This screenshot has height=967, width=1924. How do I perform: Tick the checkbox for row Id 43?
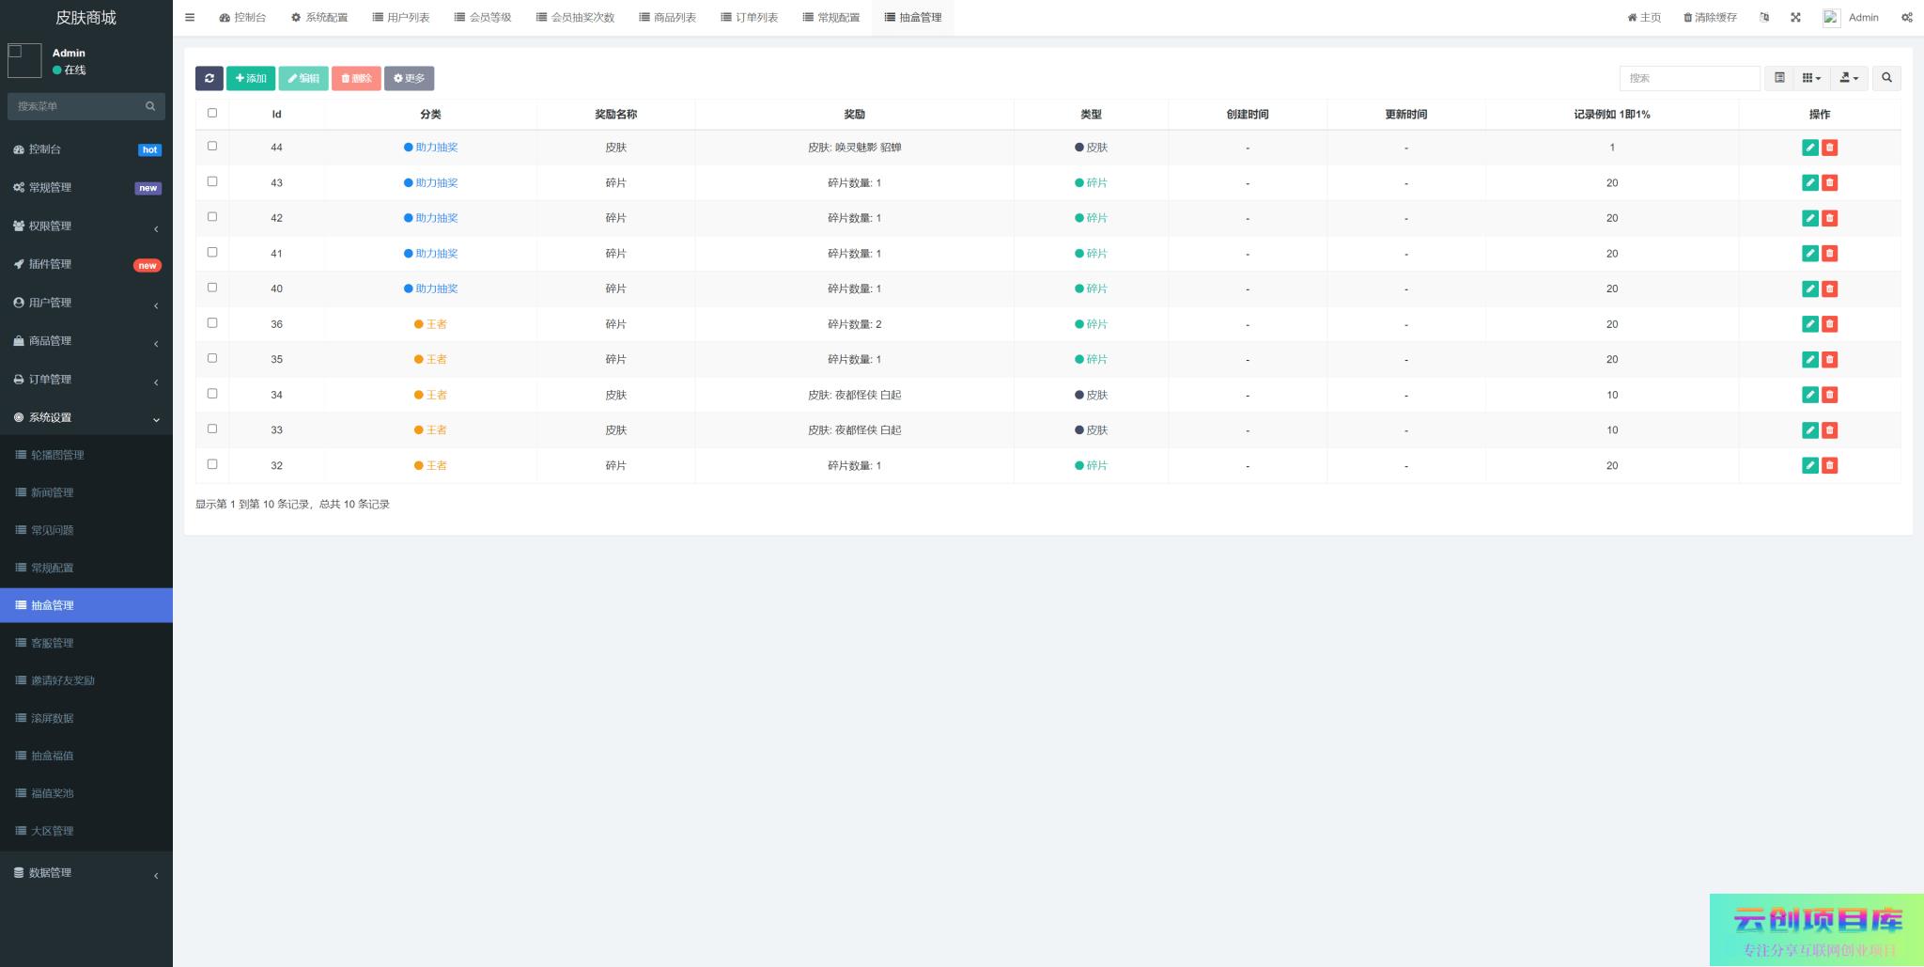(x=212, y=181)
